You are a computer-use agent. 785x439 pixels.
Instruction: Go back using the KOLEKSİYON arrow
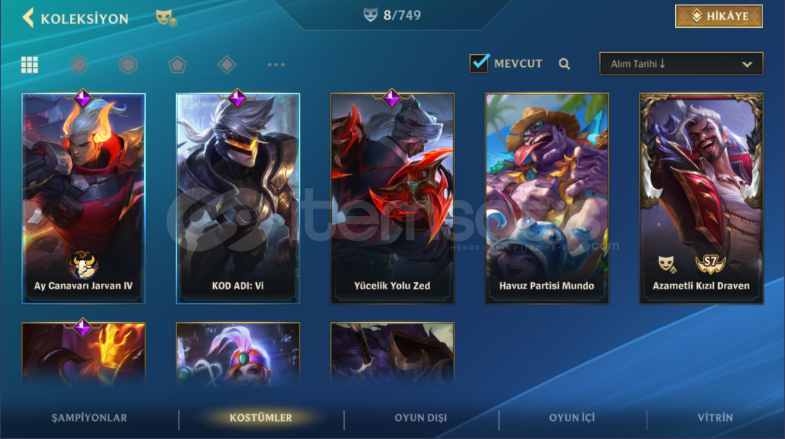(x=28, y=18)
